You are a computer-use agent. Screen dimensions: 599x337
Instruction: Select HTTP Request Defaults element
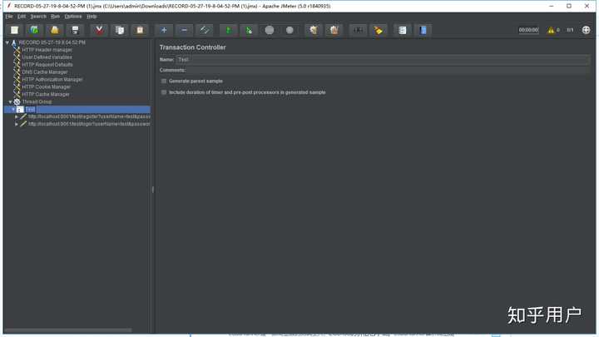pos(47,65)
